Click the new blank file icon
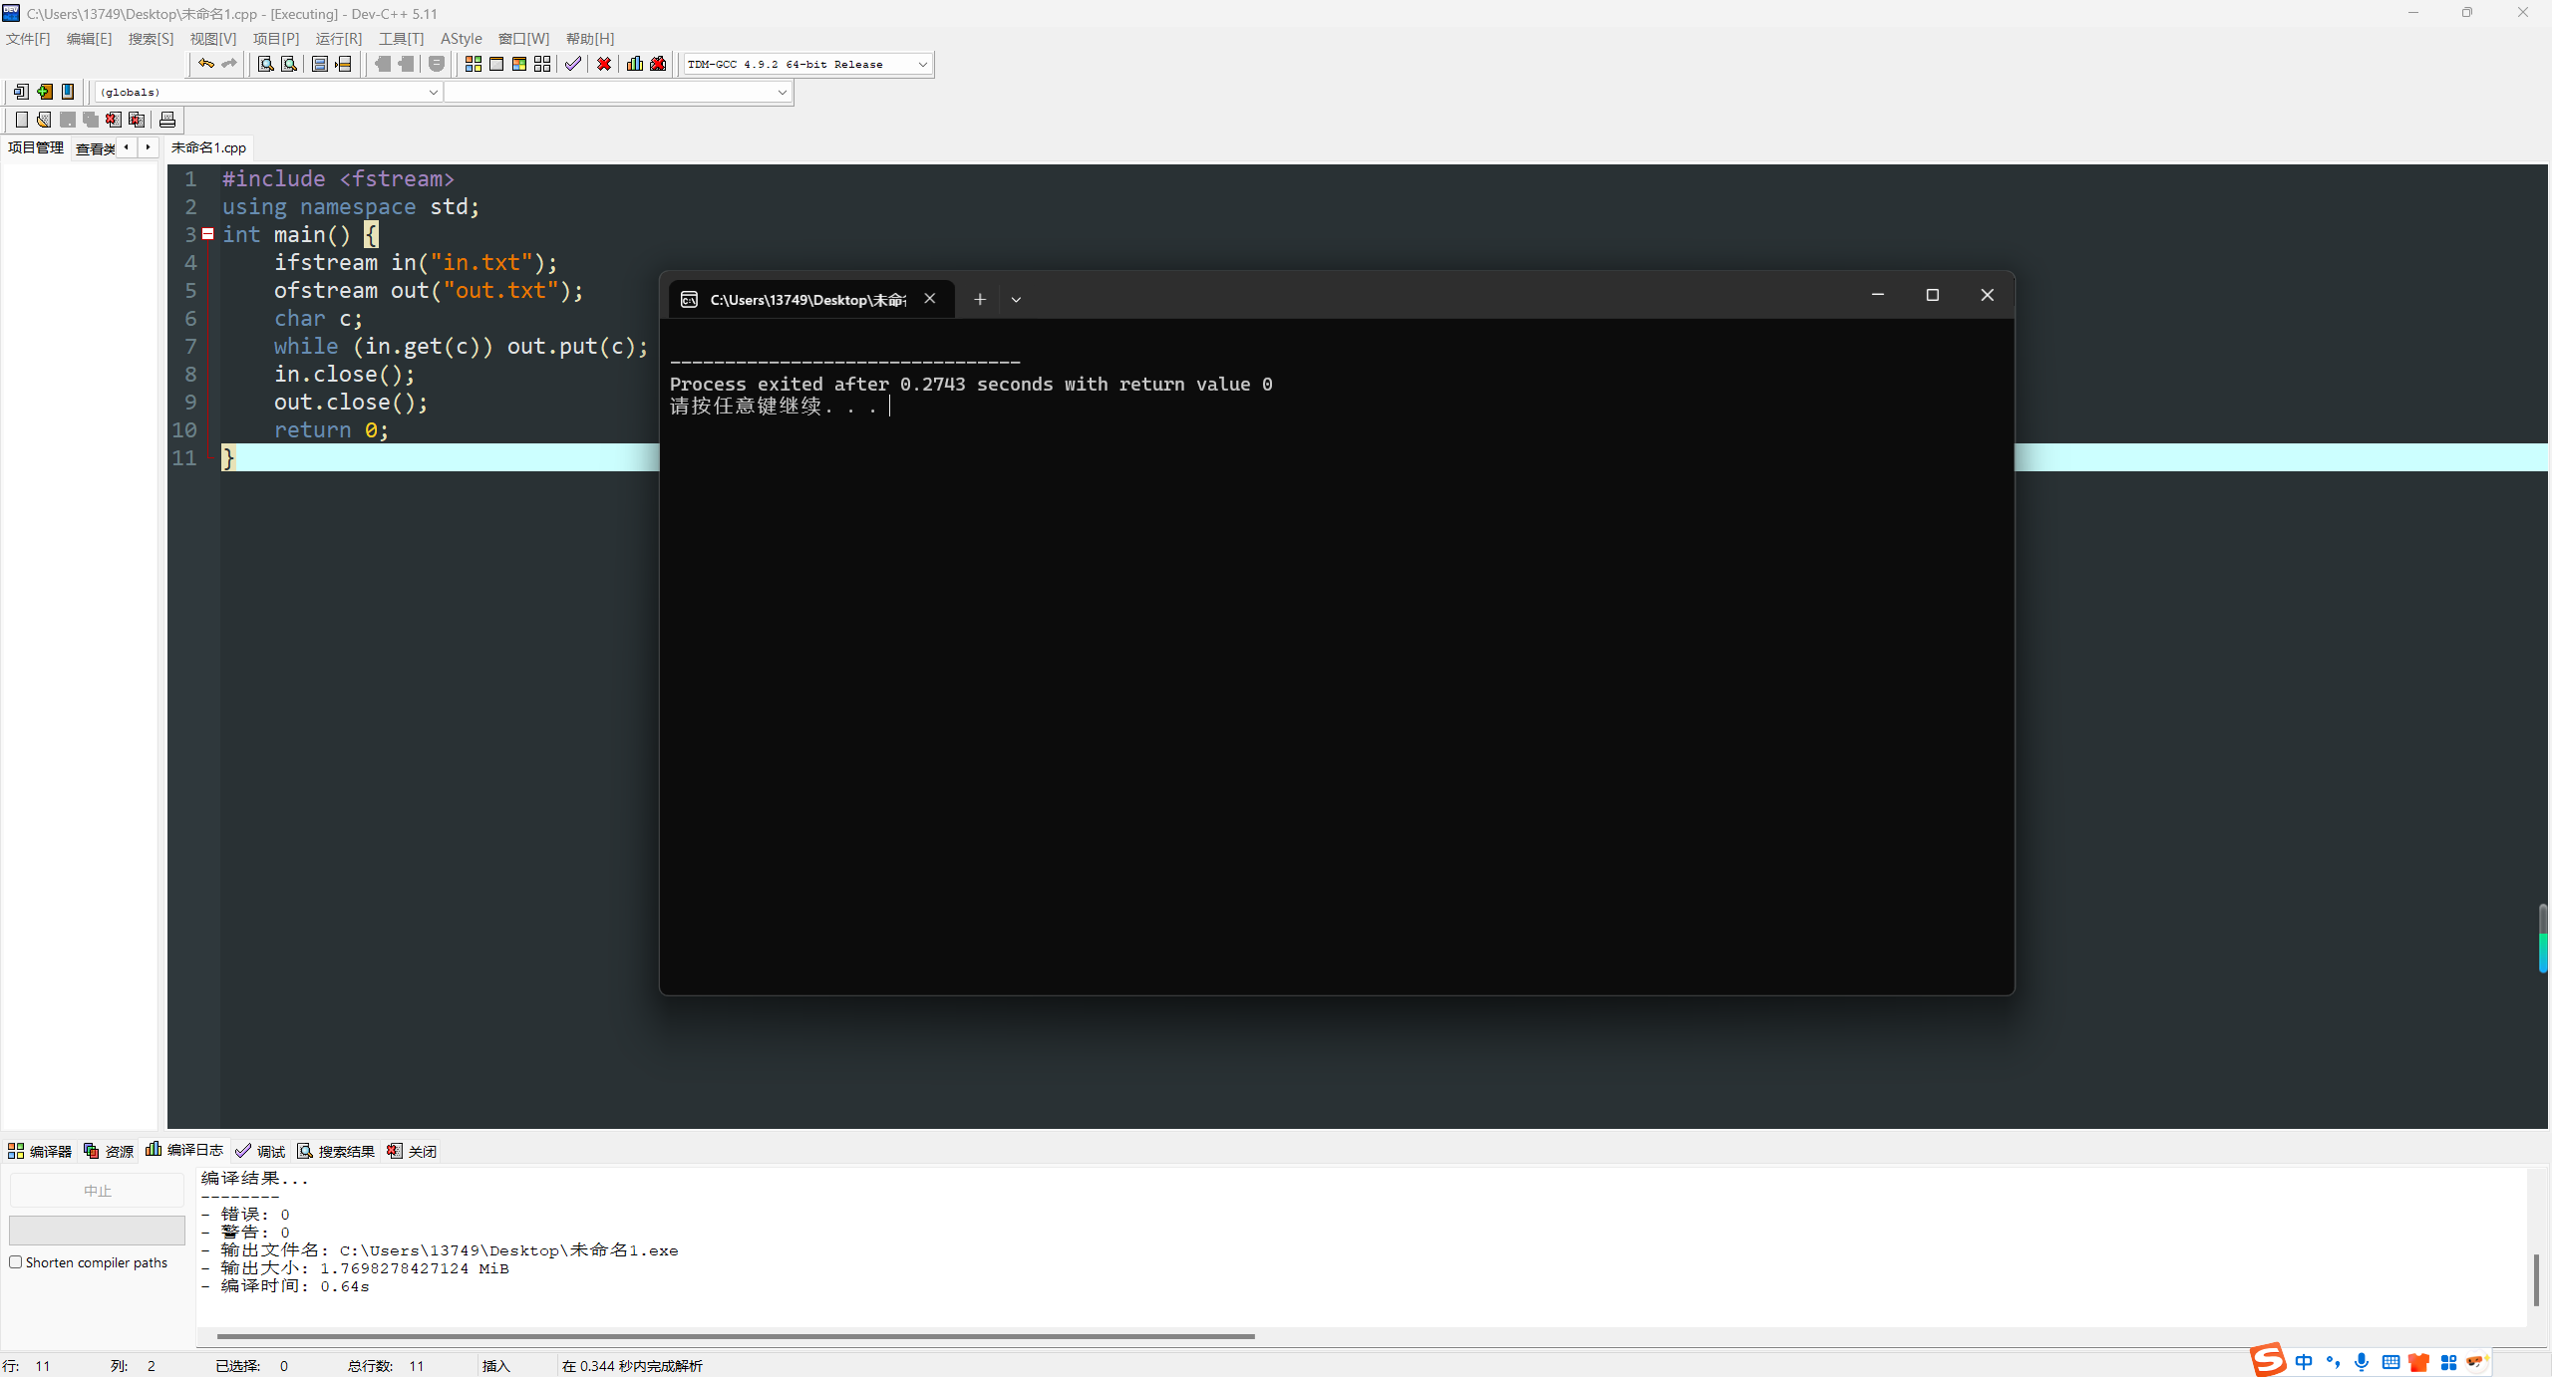Viewport: 2552px width, 1377px height. [22, 120]
